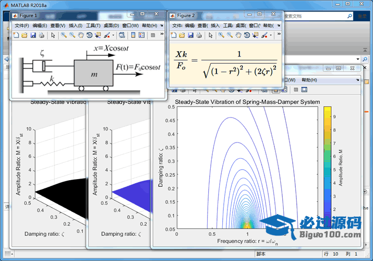Viewport: 373px width, 261px height.
Task: Open file icon in Figure 2 toolbar
Action: click(182, 35)
